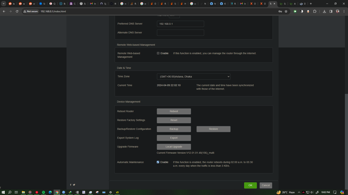
Task: Open the notifications center icon
Action: pyautogui.click(x=335, y=192)
